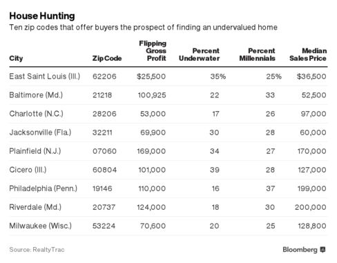337x263 pixels.
Task: Click zip code 28206 for Charlotte
Action: click(104, 114)
